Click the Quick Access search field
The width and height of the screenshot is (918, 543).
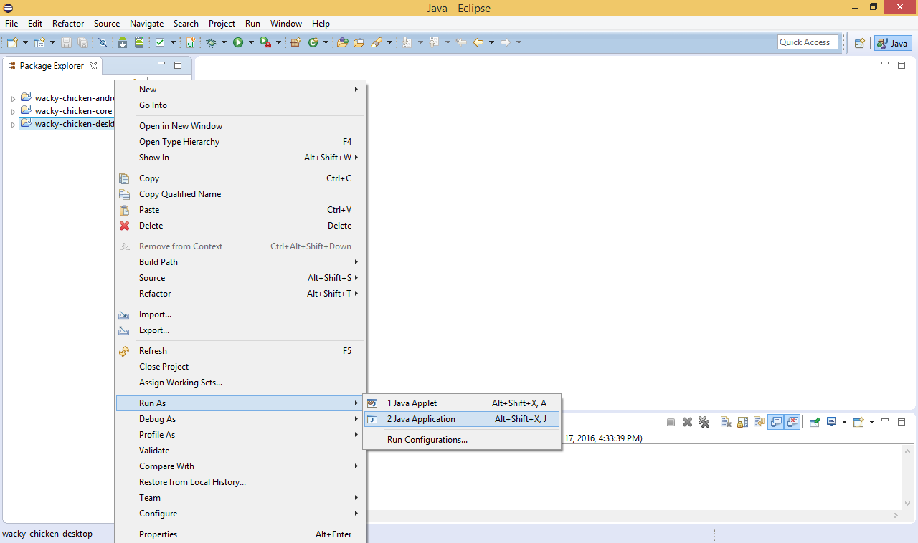(808, 42)
